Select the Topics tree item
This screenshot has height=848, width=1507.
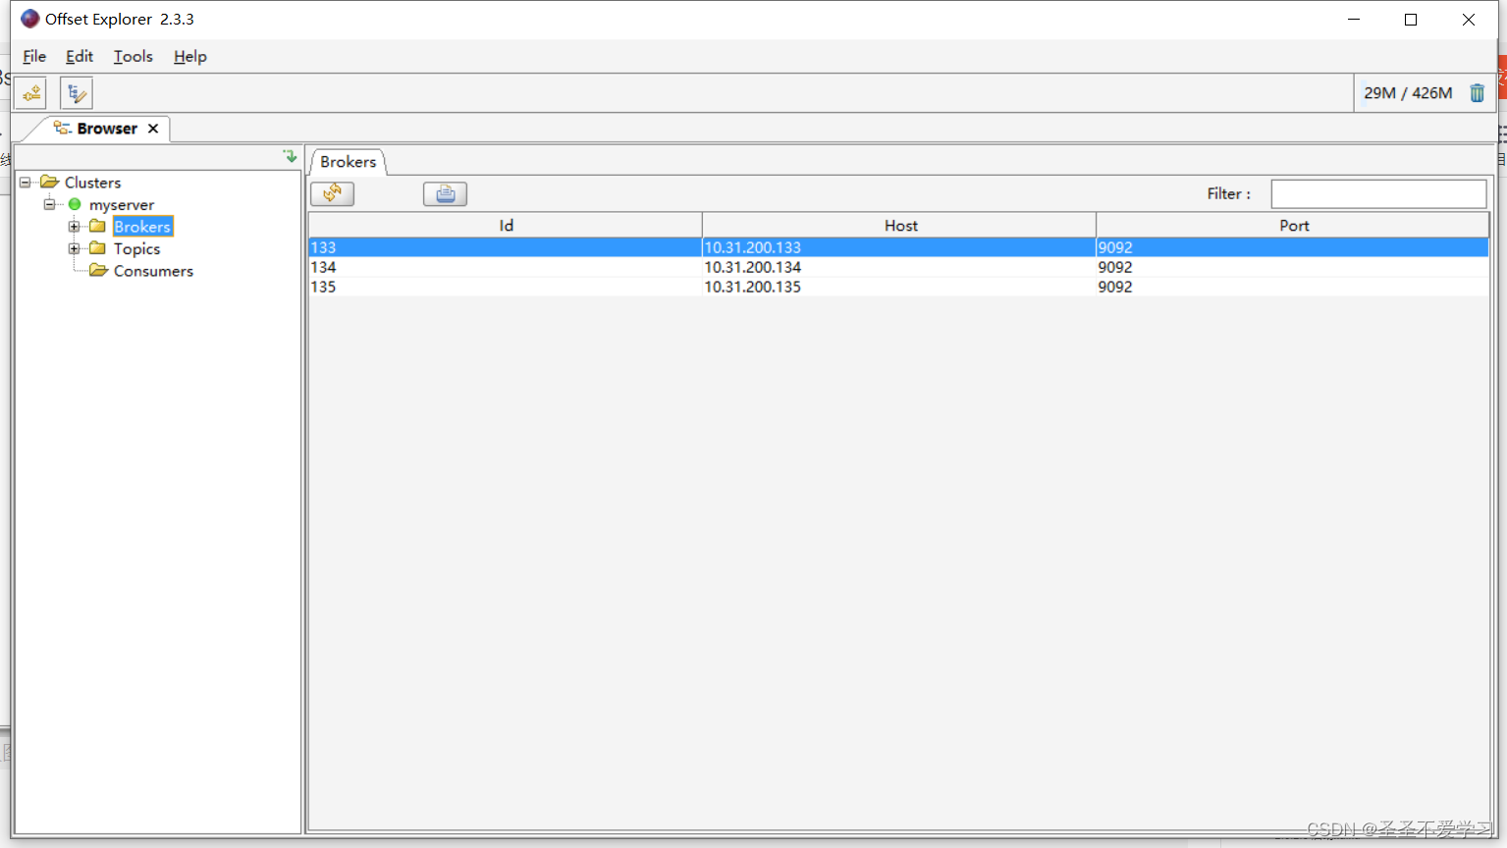pos(136,249)
